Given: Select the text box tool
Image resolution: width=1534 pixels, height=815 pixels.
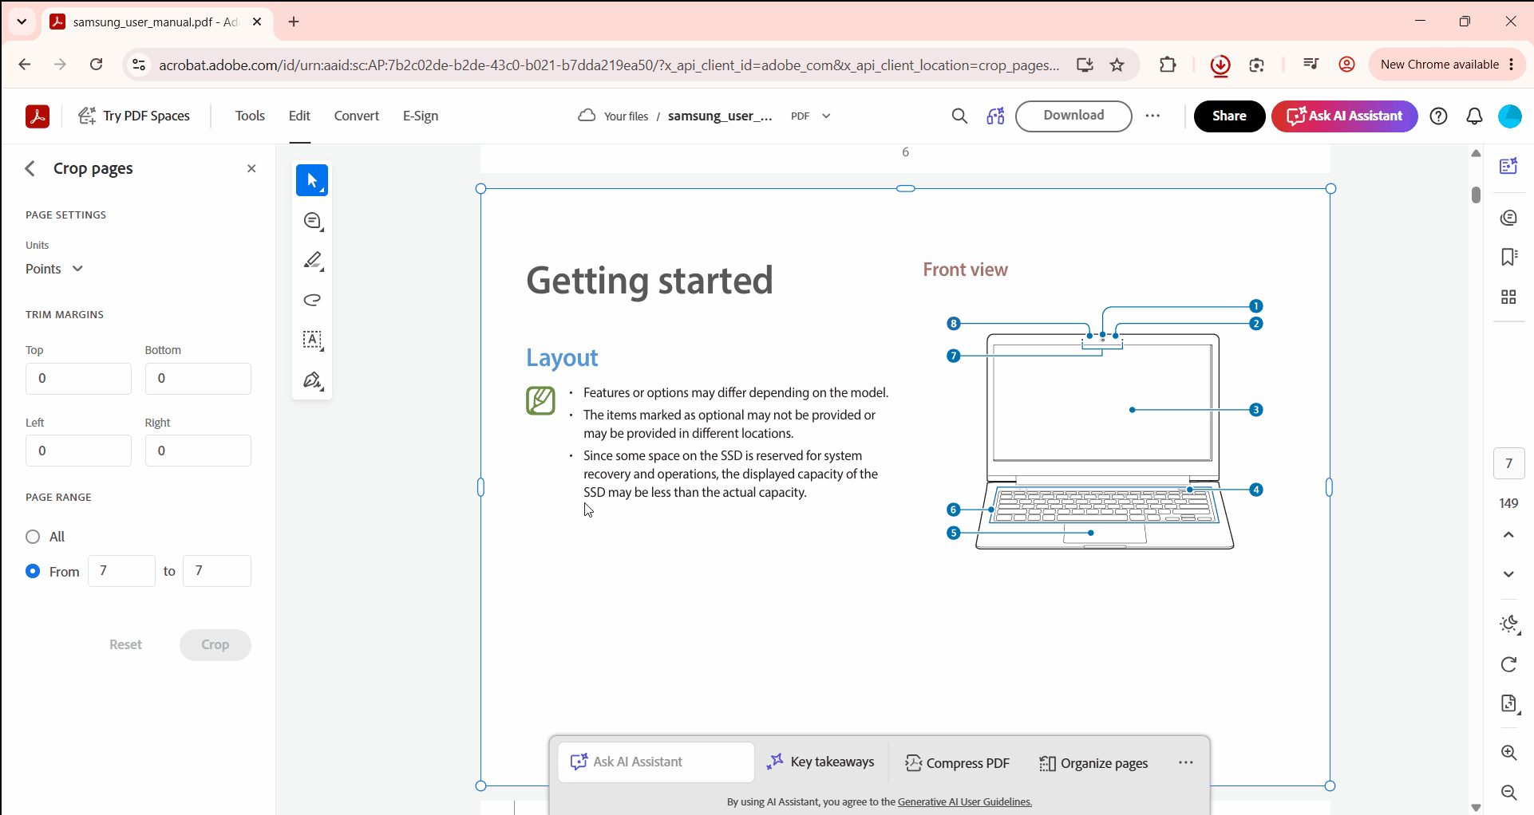Looking at the screenshot, I should (x=312, y=340).
